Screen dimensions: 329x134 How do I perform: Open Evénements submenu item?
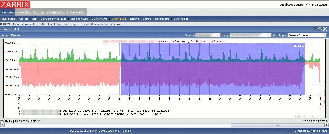99,19
